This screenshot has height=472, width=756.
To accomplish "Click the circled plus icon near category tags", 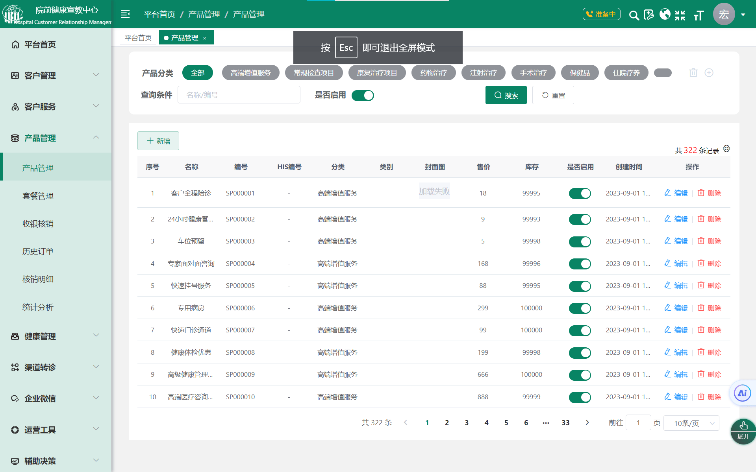I will click(709, 73).
